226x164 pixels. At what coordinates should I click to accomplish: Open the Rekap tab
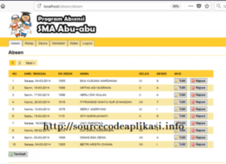tap(29, 43)
